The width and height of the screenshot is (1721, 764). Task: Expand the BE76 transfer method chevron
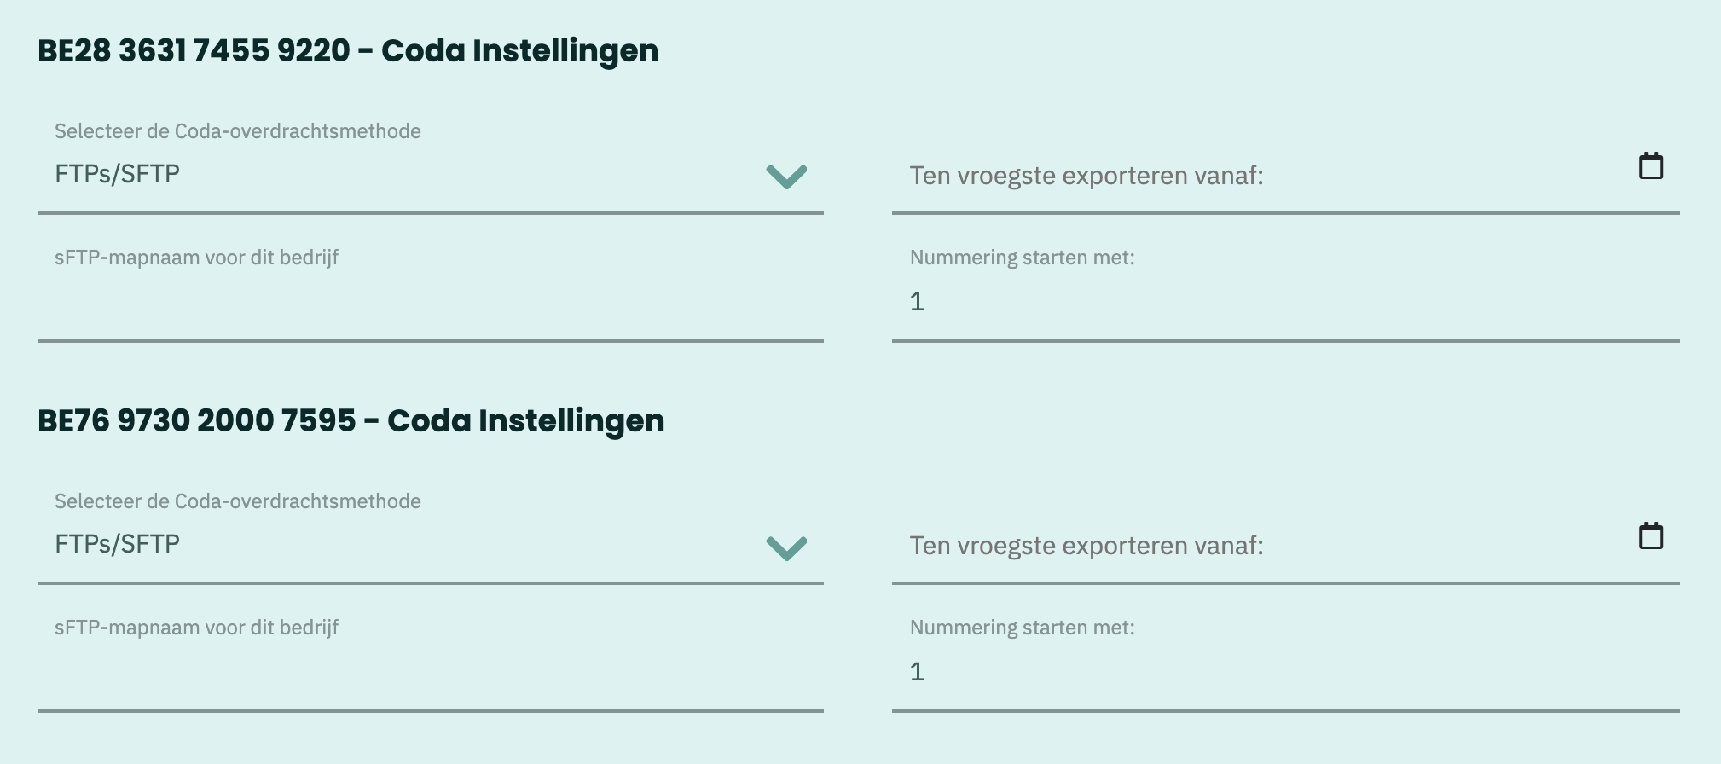[x=786, y=547]
